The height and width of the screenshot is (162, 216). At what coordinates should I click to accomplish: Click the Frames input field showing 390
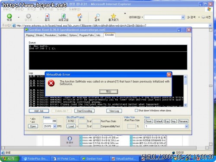point(50,121)
